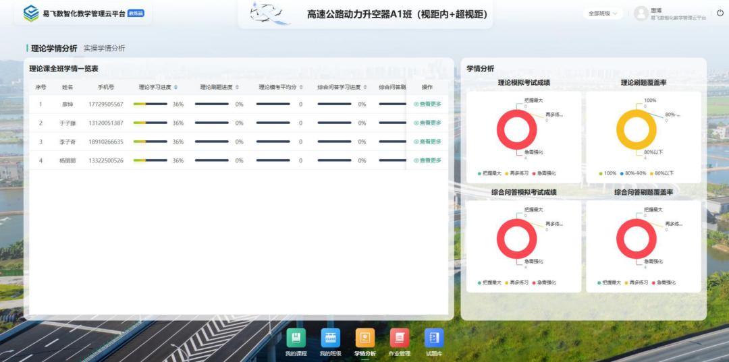This screenshot has width=729, height=362.
Task: Click the drone image in title banner
Action: pos(271,13)
